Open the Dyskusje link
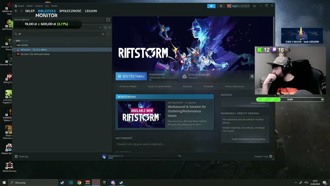This screenshot has width=330, height=186. click(187, 86)
